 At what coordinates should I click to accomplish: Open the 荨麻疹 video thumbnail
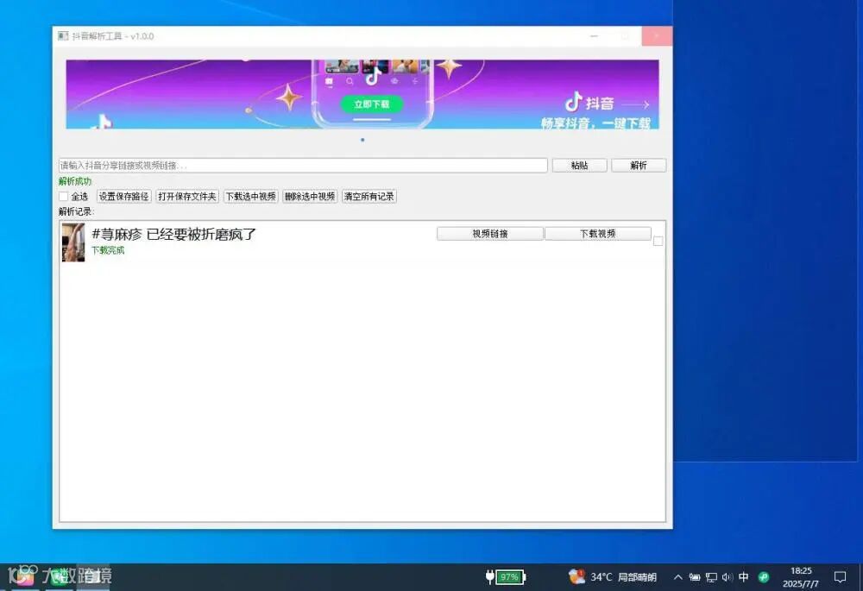pos(73,242)
